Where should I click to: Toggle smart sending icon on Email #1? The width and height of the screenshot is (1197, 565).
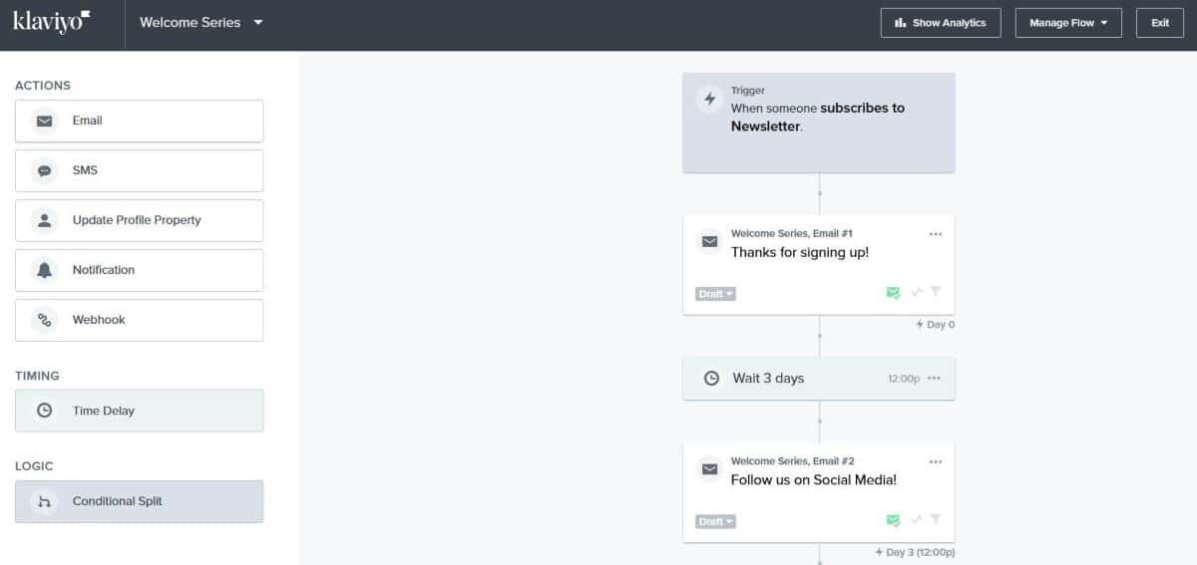893,293
